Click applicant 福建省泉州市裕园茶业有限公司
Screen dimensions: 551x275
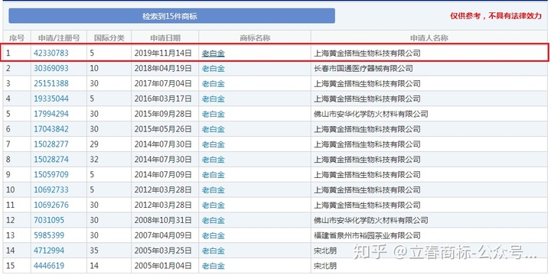[367, 235]
